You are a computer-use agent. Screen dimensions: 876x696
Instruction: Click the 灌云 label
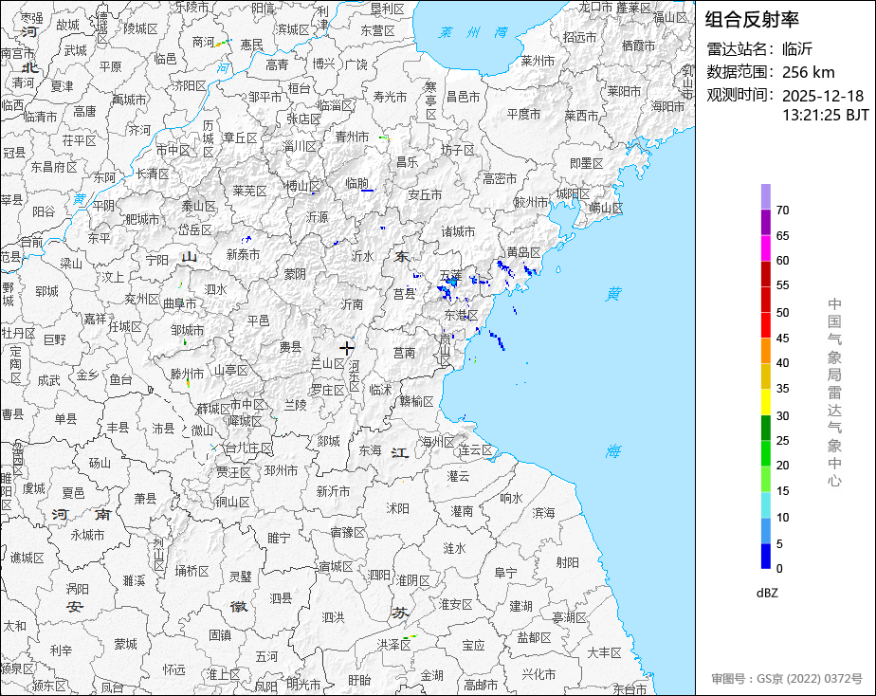point(459,476)
